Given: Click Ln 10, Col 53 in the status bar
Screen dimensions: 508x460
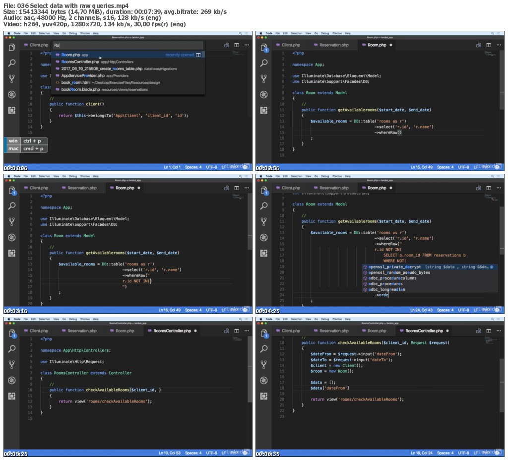Looking at the screenshot, I should pyautogui.click(x=170, y=453).
